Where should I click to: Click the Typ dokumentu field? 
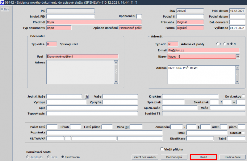tap(59, 28)
